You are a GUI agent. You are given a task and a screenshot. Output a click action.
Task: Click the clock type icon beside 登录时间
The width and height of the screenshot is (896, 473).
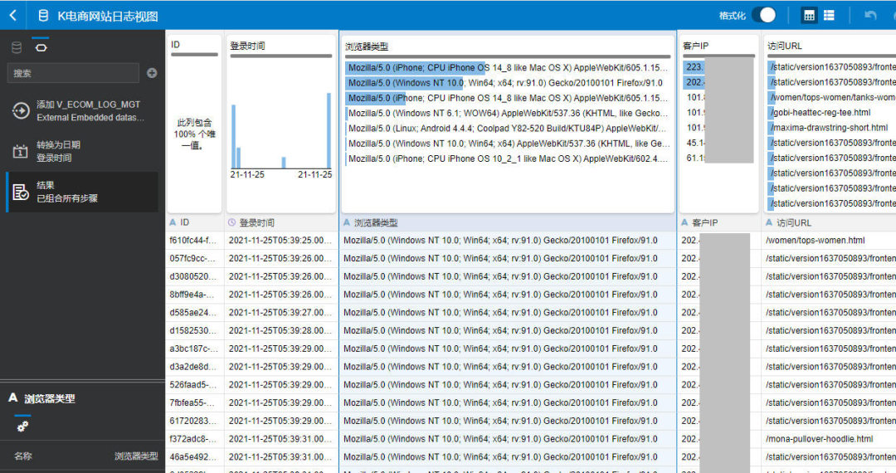pyautogui.click(x=232, y=222)
